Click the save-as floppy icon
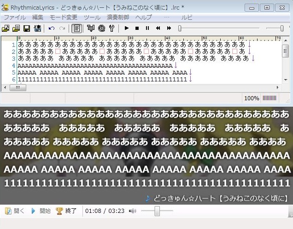Viewport: 293px width, 229px height. pyautogui.click(x=37, y=29)
